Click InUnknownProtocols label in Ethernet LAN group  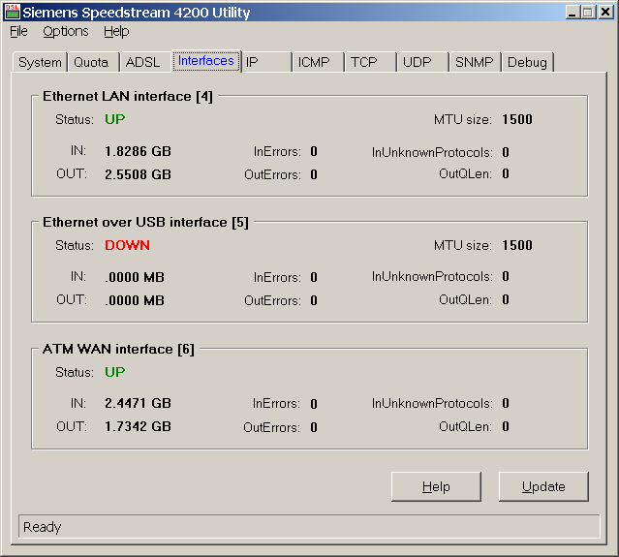point(432,152)
